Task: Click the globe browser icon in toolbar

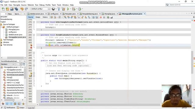Action: point(53,9)
